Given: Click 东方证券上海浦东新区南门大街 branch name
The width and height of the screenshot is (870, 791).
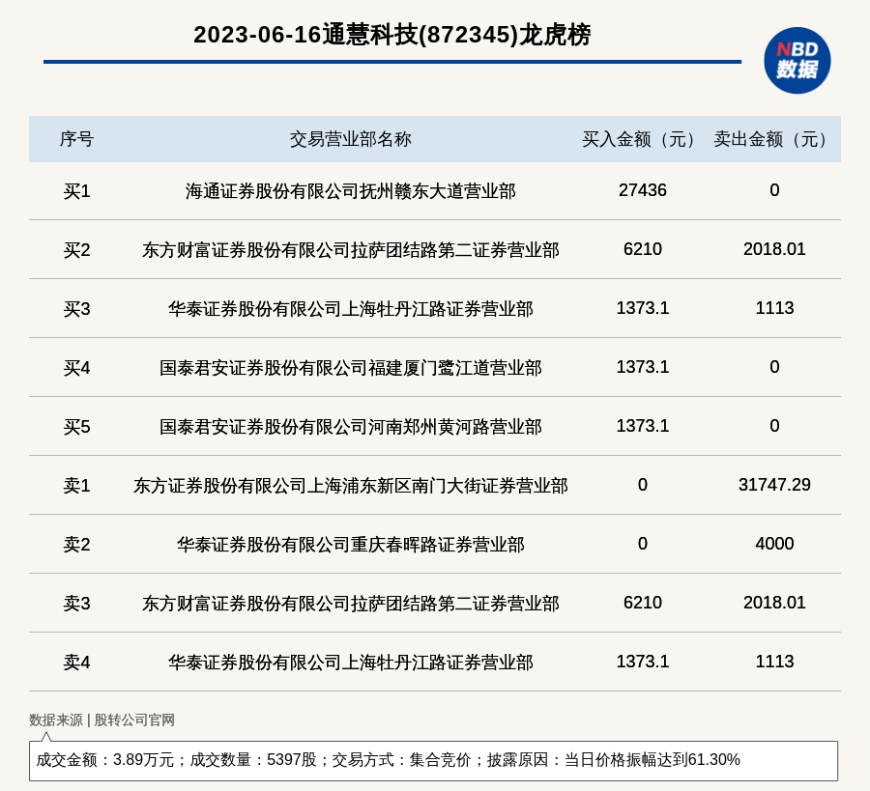Looking at the screenshot, I should [x=351, y=486].
